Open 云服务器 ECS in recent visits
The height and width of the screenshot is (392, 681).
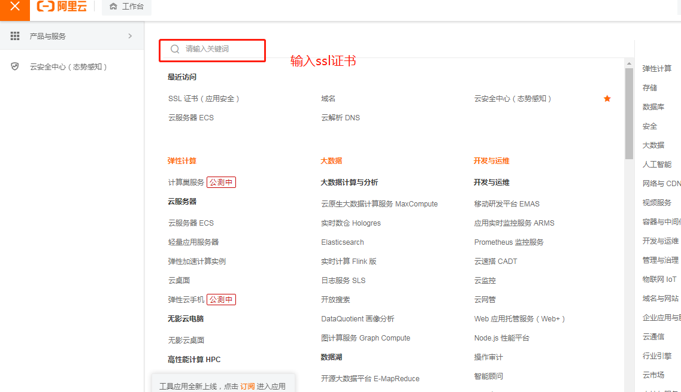point(191,118)
